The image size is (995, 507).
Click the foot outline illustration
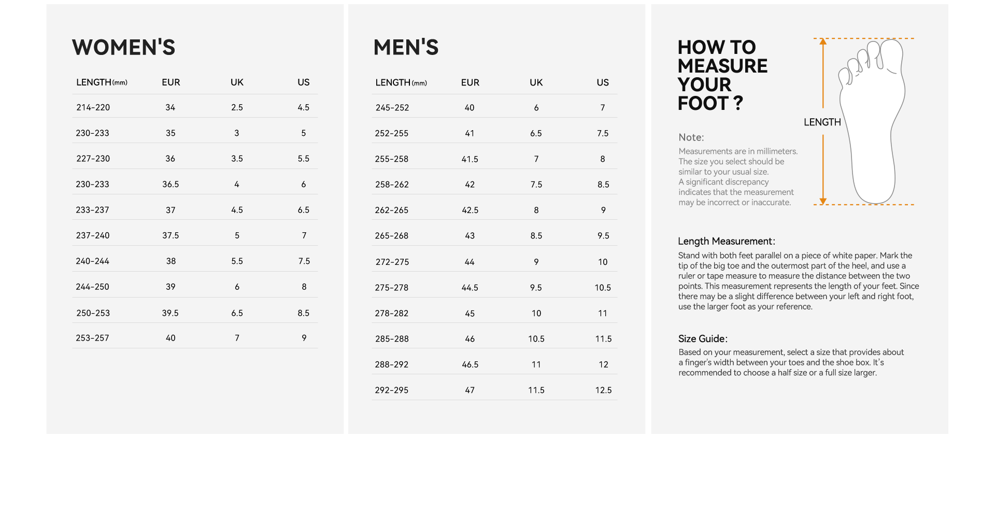872,121
